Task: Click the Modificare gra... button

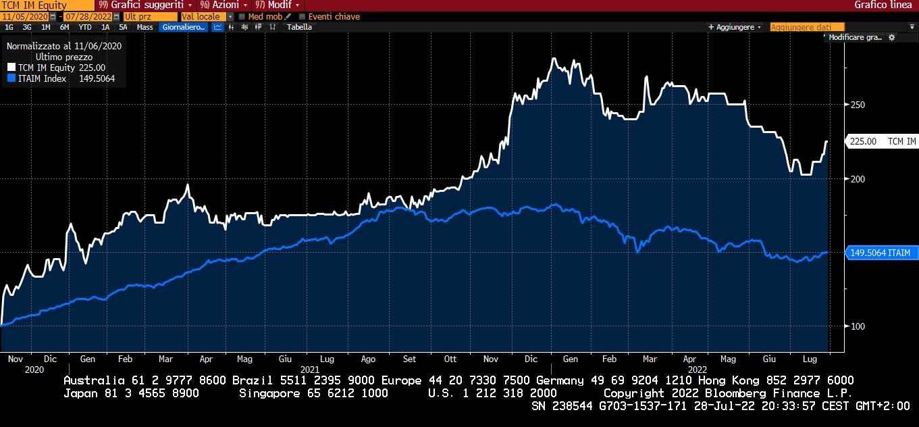Action: [x=854, y=37]
